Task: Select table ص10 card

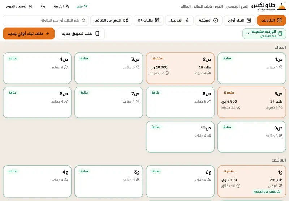Action: tap(180, 137)
